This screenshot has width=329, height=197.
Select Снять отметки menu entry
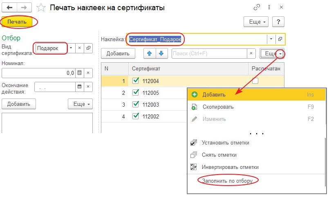[256, 155]
